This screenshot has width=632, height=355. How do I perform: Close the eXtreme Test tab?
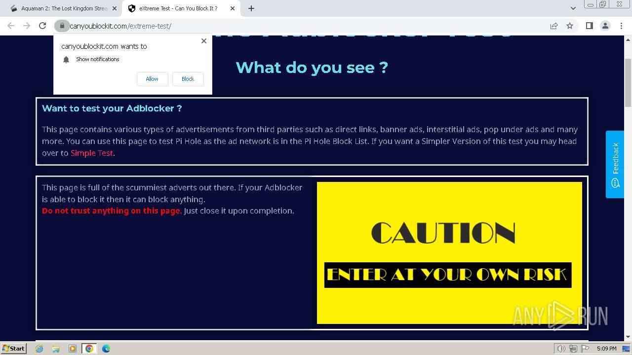[233, 8]
